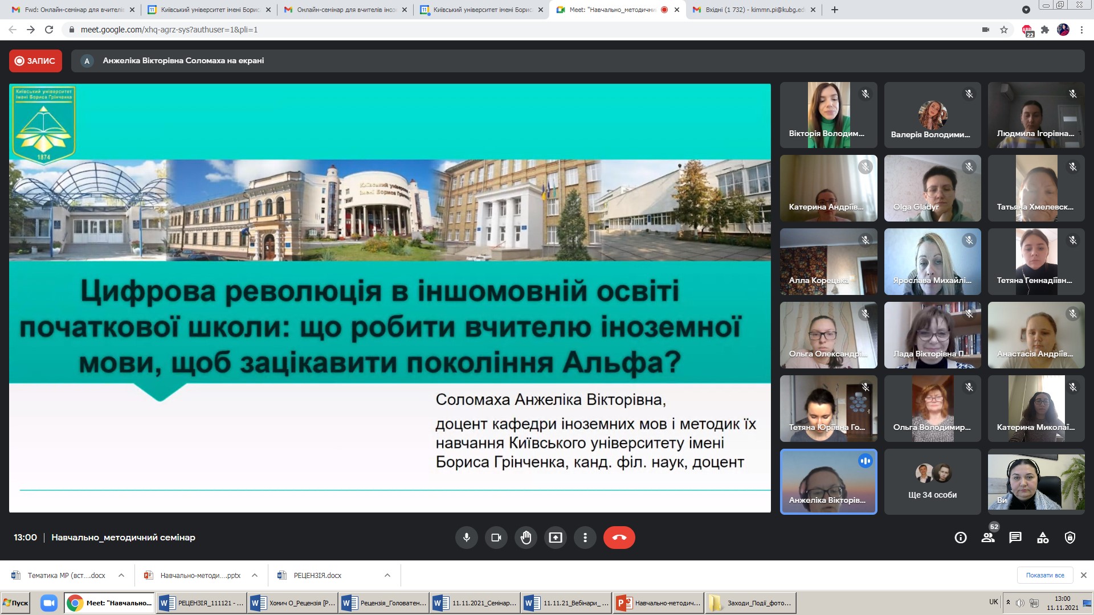The width and height of the screenshot is (1094, 615).
Task: Expand options for Навчально-методи pptx download
Action: click(x=255, y=575)
